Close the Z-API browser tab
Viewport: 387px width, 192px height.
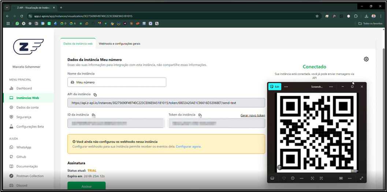click(54, 8)
